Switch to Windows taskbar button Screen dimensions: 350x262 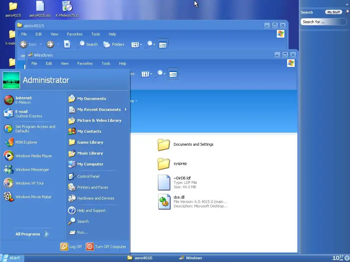191,258
